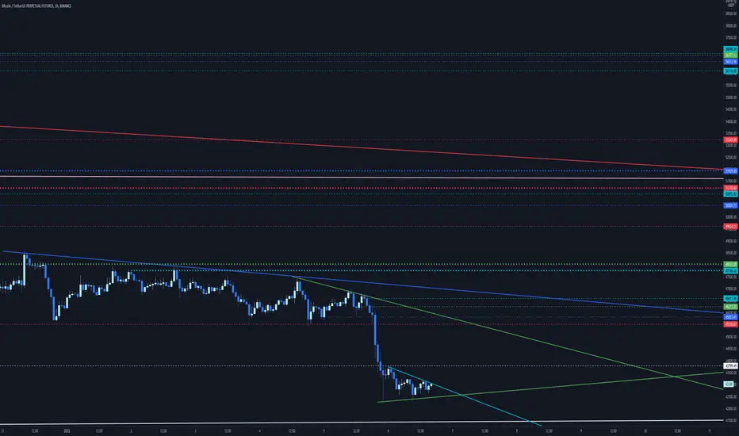The image size is (739, 436).
Task: Click the white price label on the axis
Action: (x=730, y=365)
